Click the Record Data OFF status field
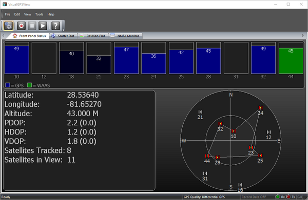Viewport: 308px width, 200px height. [254, 197]
